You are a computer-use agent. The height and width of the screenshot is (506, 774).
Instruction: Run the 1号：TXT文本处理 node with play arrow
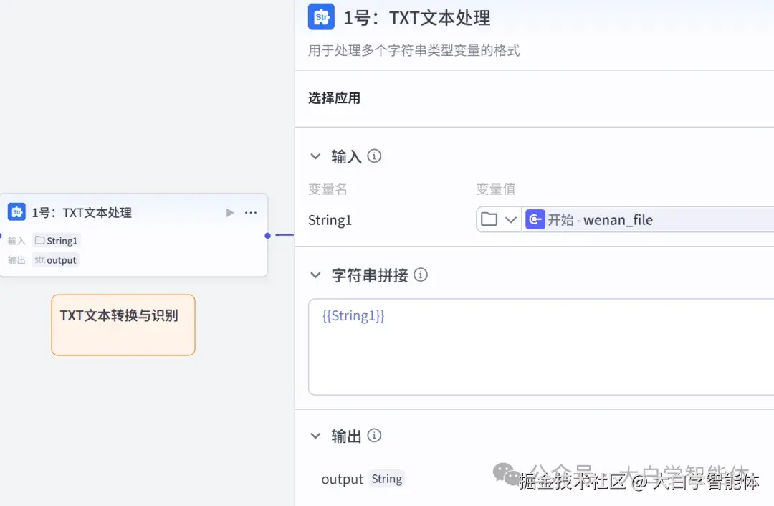click(x=229, y=212)
